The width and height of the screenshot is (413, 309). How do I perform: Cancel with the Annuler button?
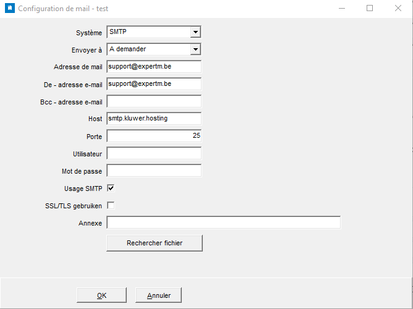click(158, 295)
